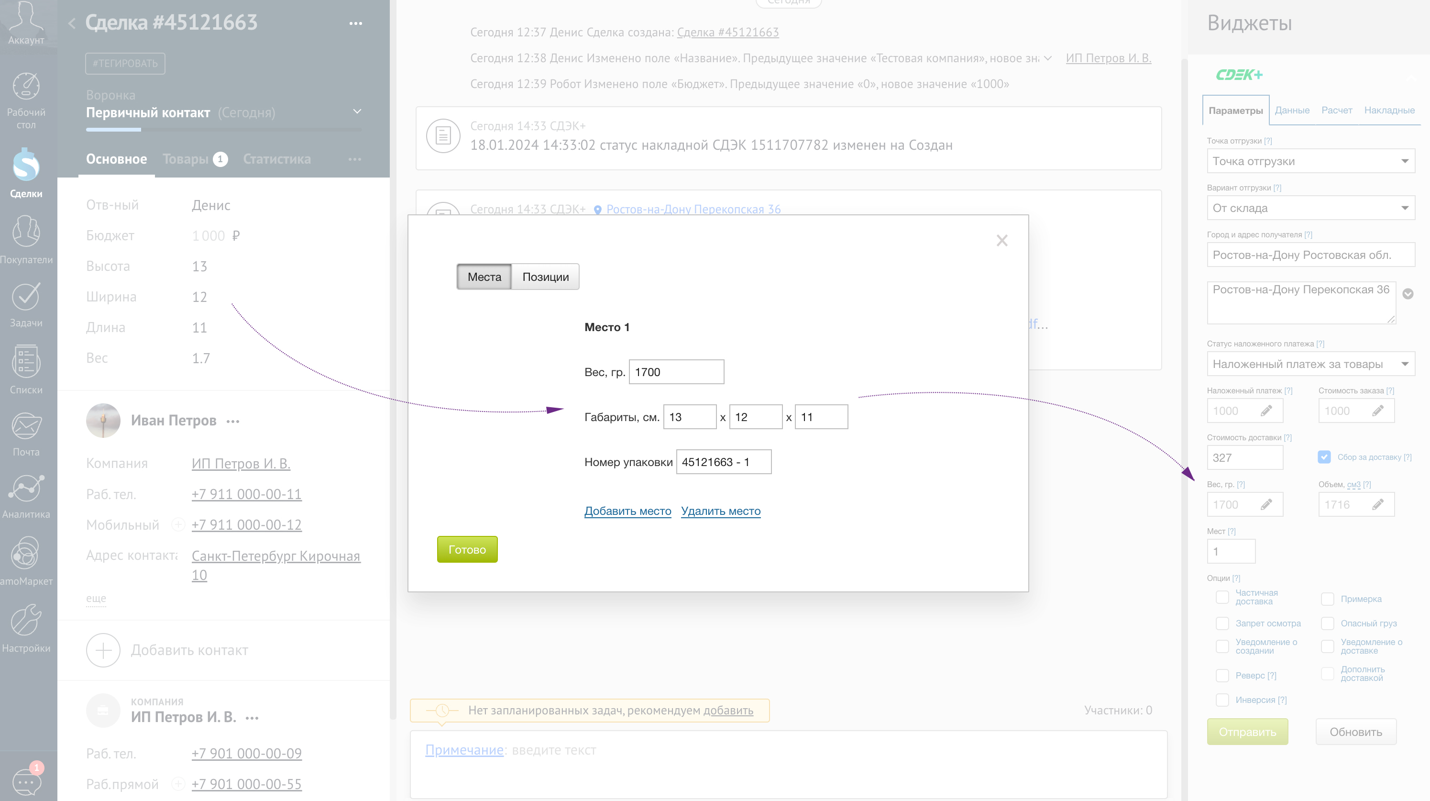Click the pencil icon next to Вес 1700
This screenshot has height=801, width=1430.
click(x=1265, y=504)
